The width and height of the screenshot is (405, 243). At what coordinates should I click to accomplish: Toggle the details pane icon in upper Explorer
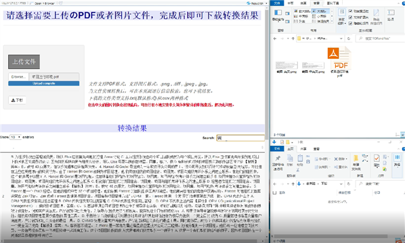pos(287,22)
